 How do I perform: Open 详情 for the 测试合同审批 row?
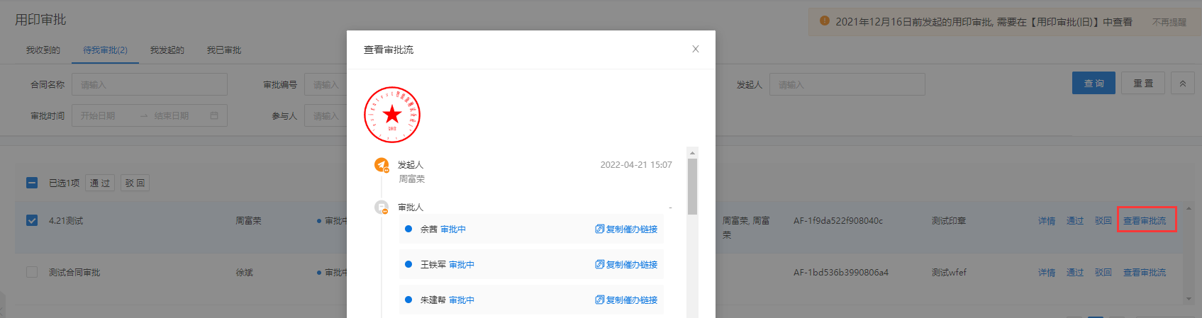[1047, 273]
